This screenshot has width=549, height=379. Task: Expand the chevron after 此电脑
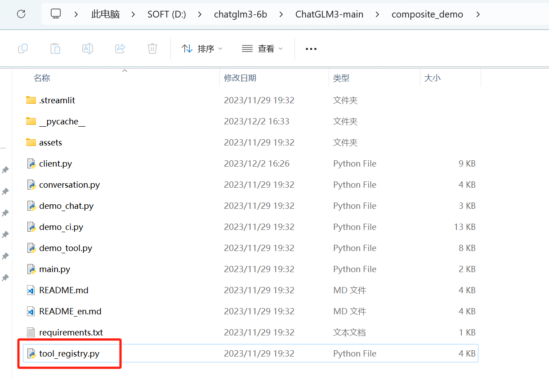pos(133,14)
